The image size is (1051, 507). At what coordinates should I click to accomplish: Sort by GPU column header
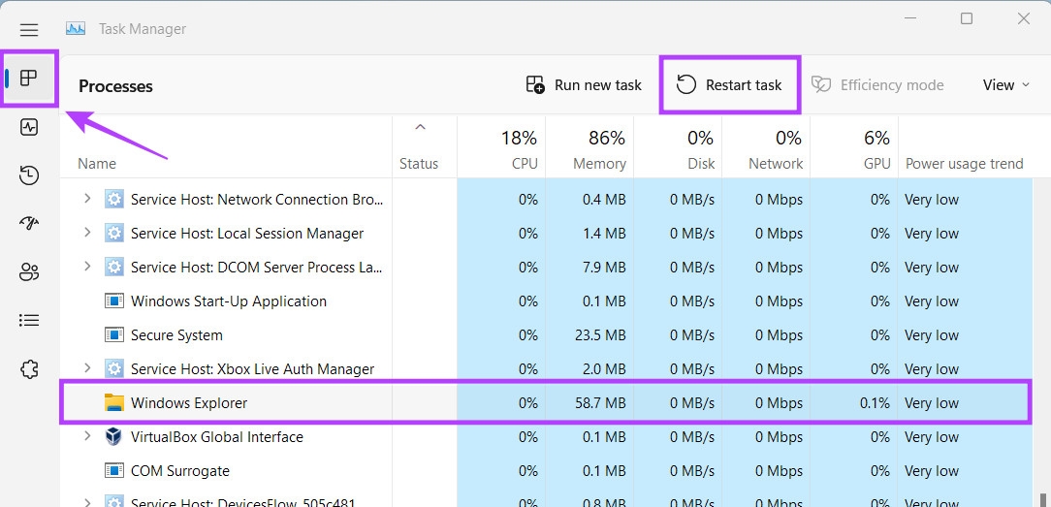[x=854, y=148]
